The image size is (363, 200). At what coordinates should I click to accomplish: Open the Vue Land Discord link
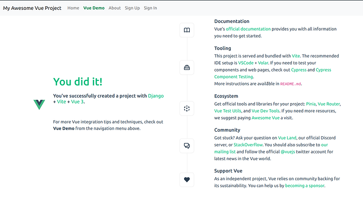tap(287, 138)
